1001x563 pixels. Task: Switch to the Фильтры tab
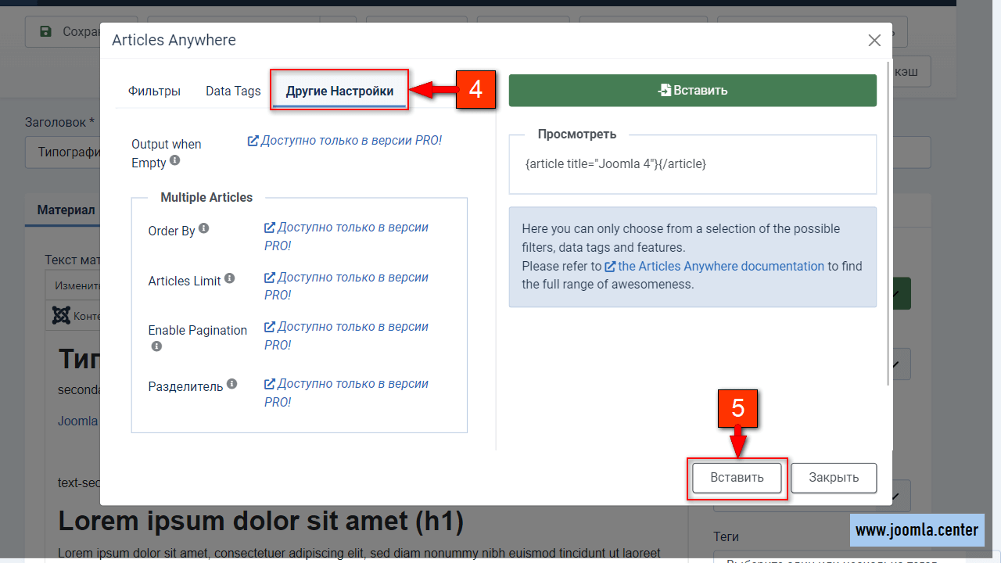coord(154,91)
